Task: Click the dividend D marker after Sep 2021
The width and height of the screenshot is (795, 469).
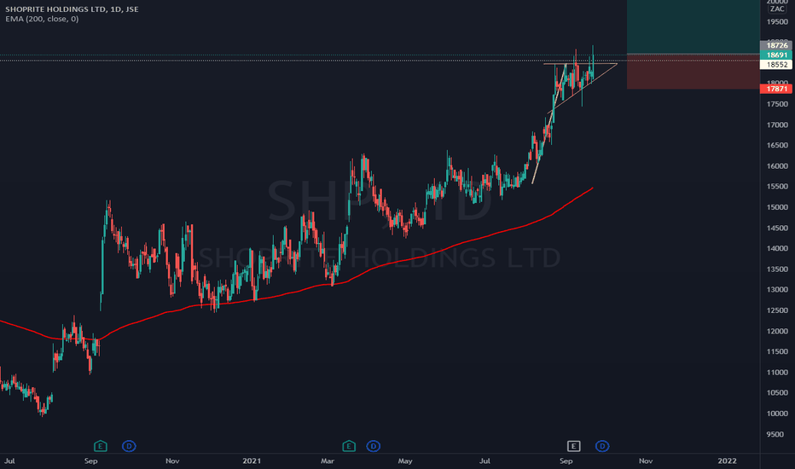Action: coord(602,446)
